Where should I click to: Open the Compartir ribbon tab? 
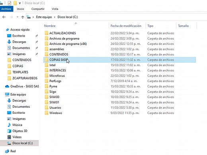pyautogui.click(x=38, y=9)
